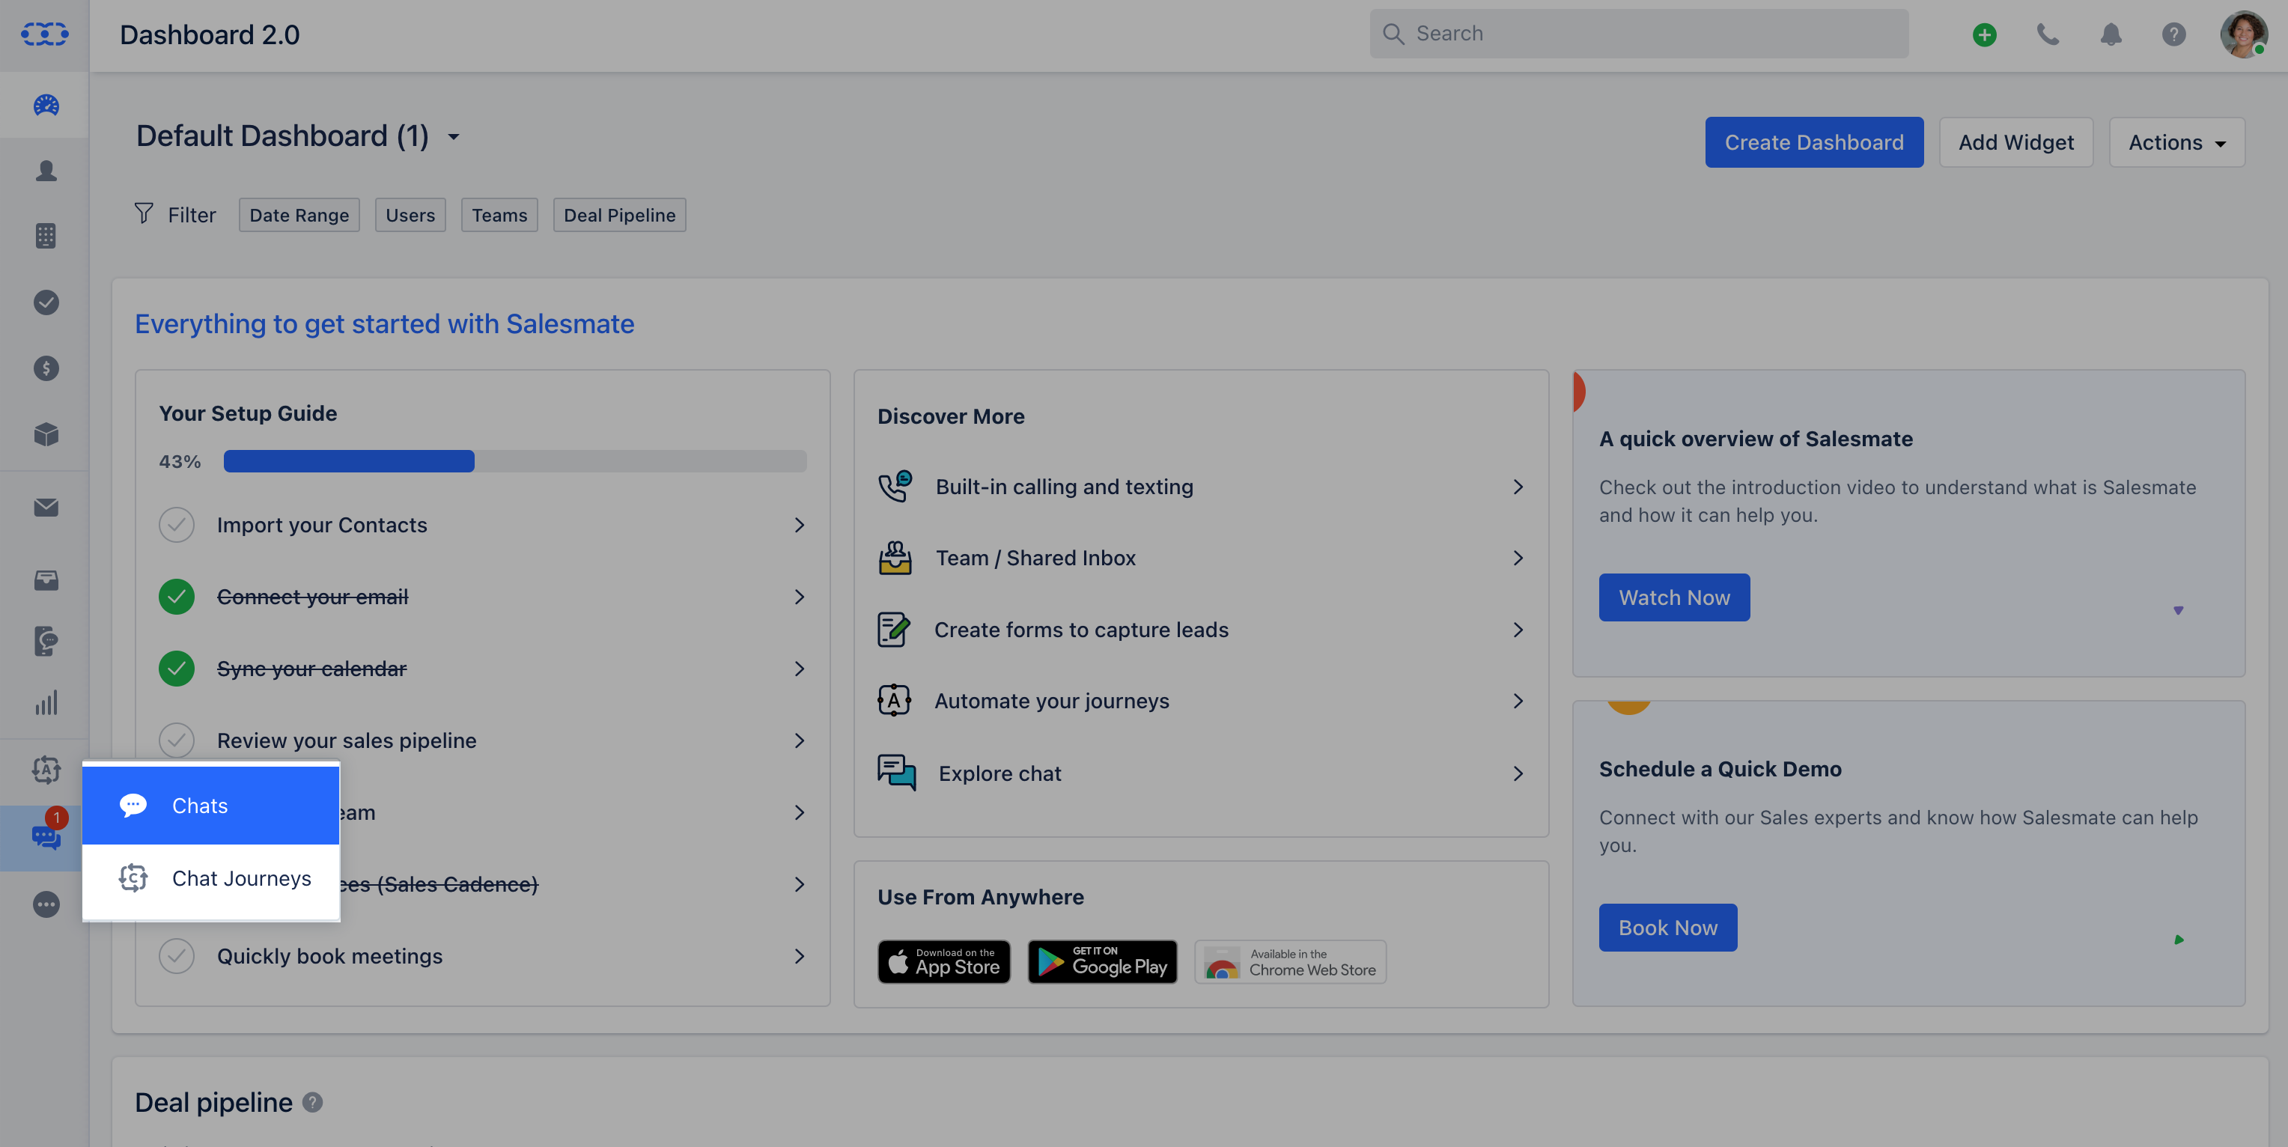The height and width of the screenshot is (1147, 2288).
Task: Open the text messages phone-chat sidebar icon
Action: tap(46, 641)
